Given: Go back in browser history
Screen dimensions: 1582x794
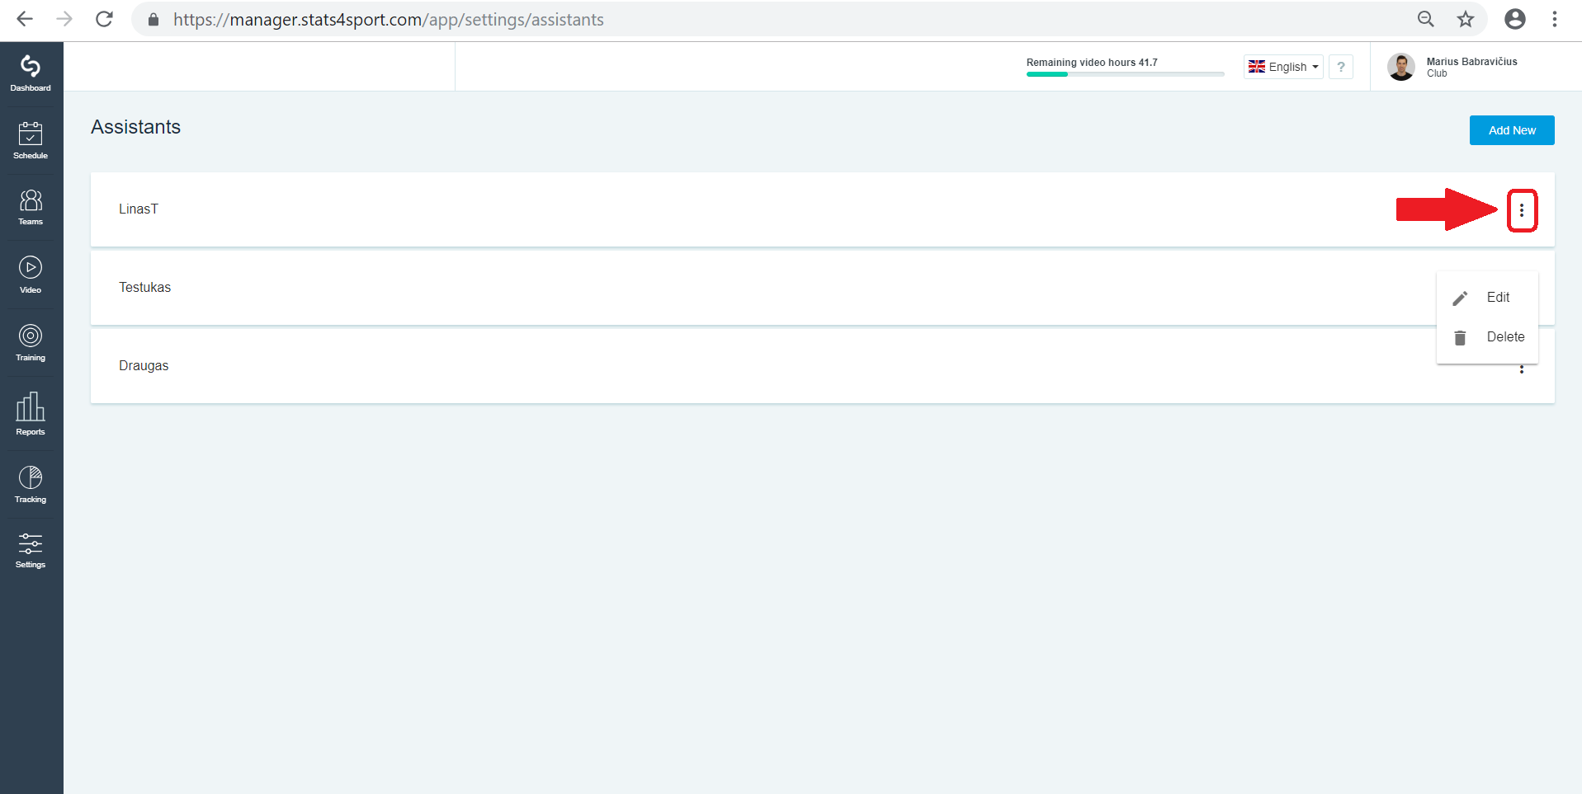Looking at the screenshot, I should [x=25, y=19].
